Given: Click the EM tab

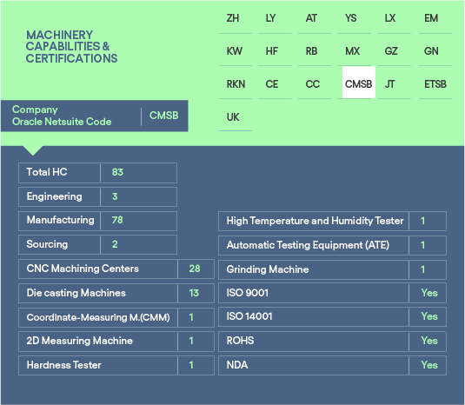Looking at the screenshot, I should [x=435, y=18].
